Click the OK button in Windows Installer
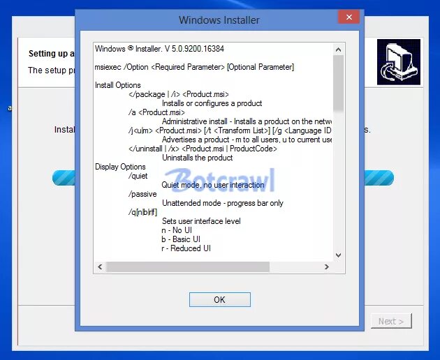This screenshot has height=360, width=440. pyautogui.click(x=220, y=299)
